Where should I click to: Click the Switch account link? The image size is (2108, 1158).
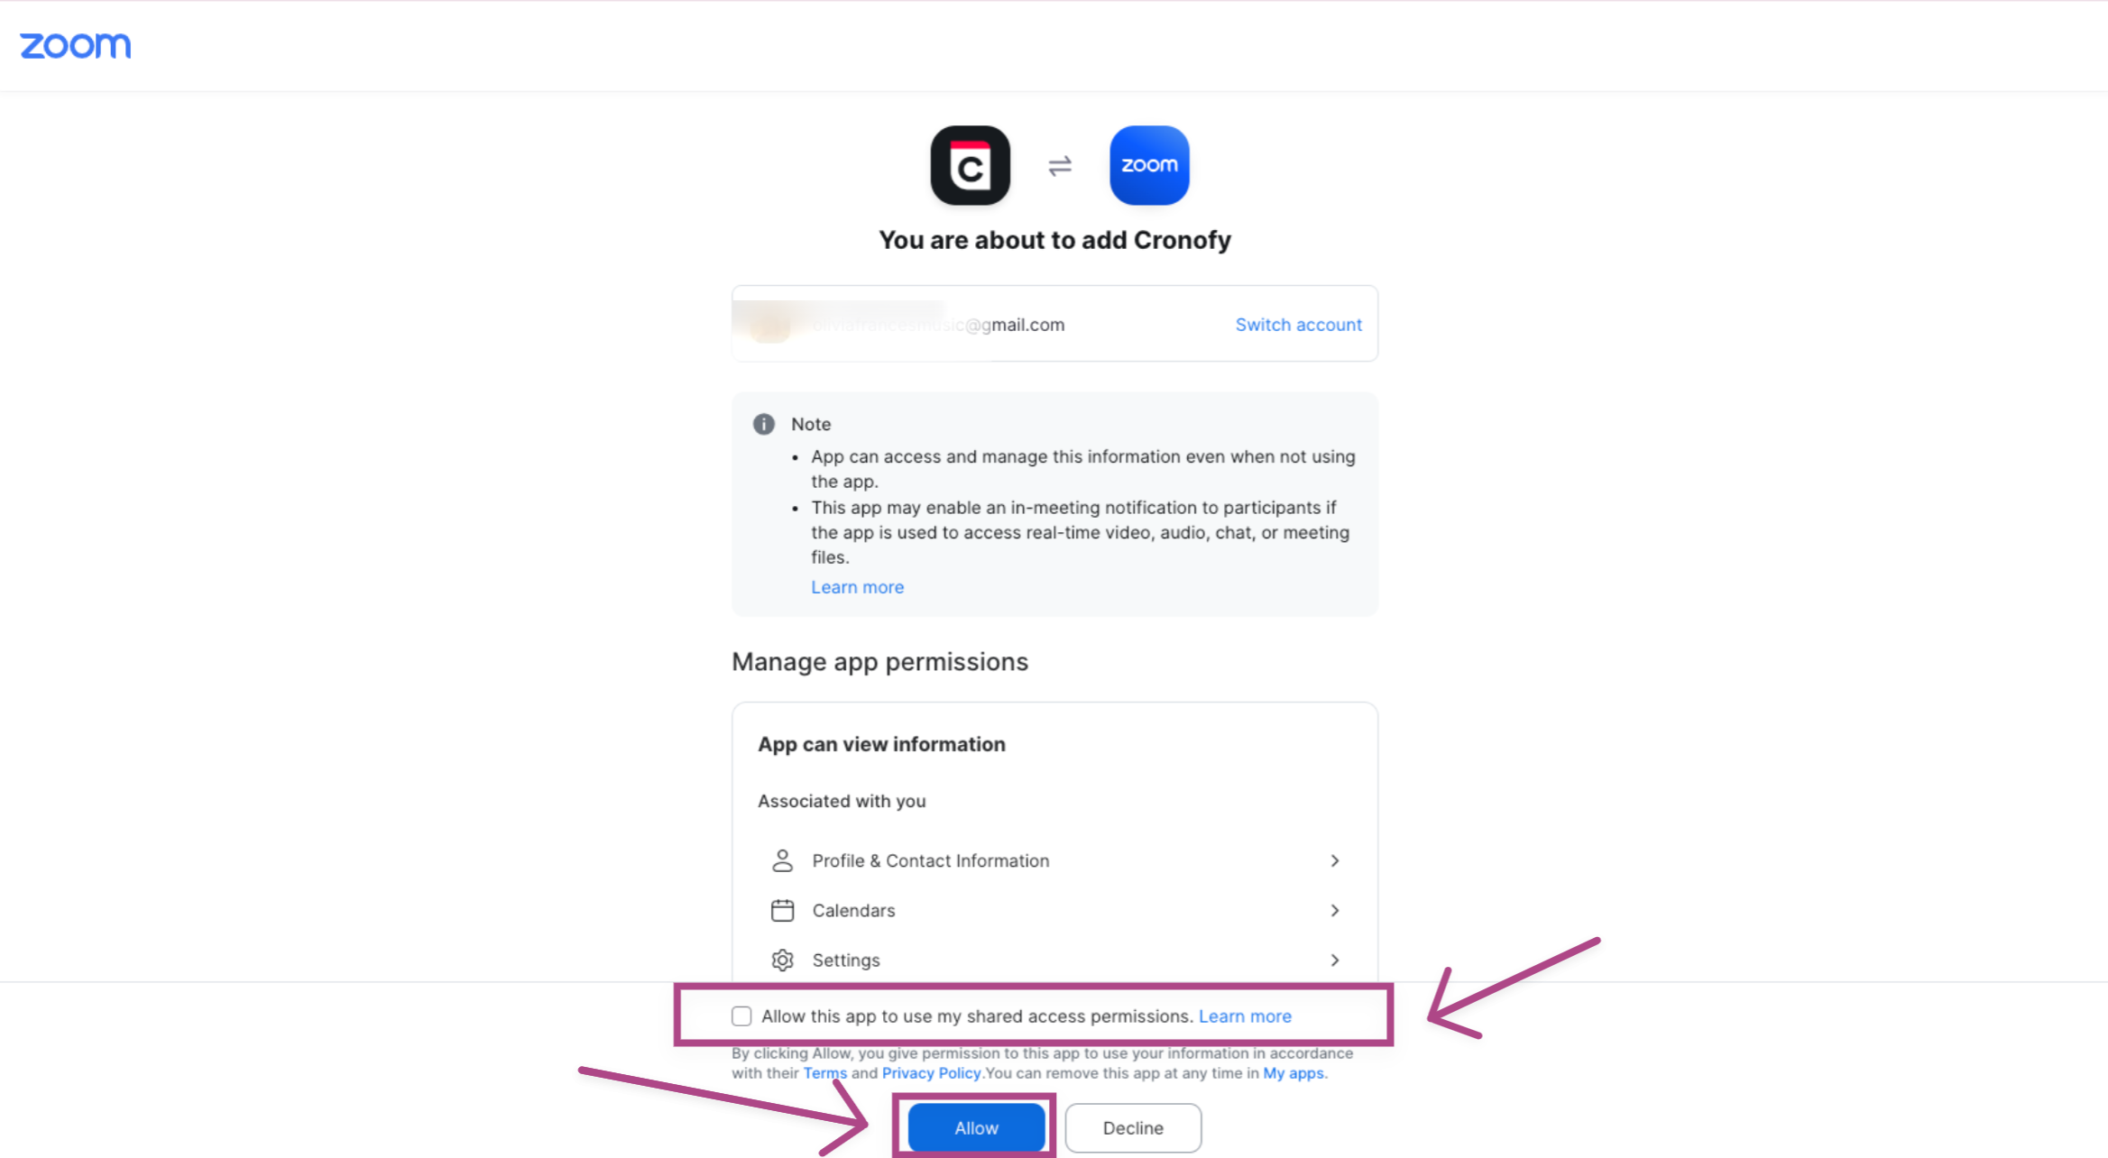coord(1298,325)
